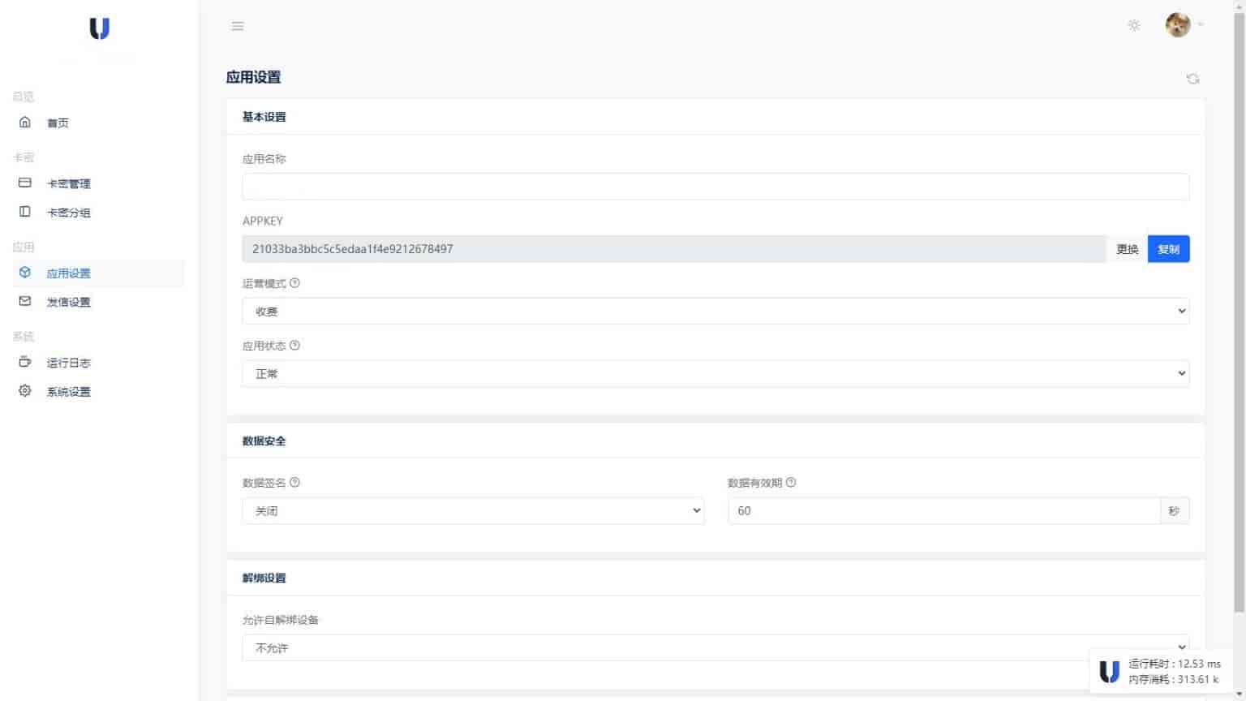Open 发信设置 in the sidebar
Image resolution: width=1246 pixels, height=701 pixels.
[x=69, y=302]
